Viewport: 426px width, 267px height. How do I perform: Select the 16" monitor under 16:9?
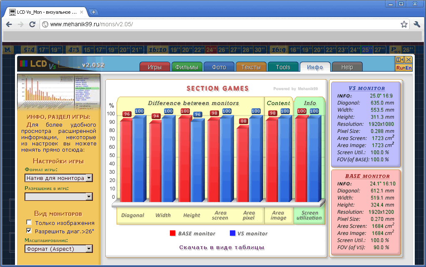click(295, 50)
